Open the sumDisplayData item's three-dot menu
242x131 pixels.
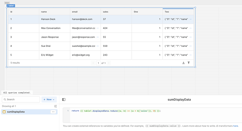coord(53,112)
